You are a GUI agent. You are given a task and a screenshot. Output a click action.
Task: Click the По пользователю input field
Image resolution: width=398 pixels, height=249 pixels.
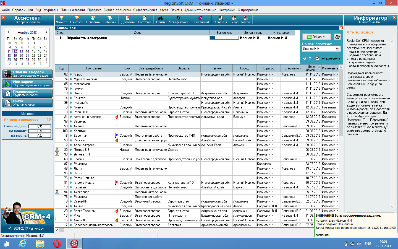tap(319, 49)
